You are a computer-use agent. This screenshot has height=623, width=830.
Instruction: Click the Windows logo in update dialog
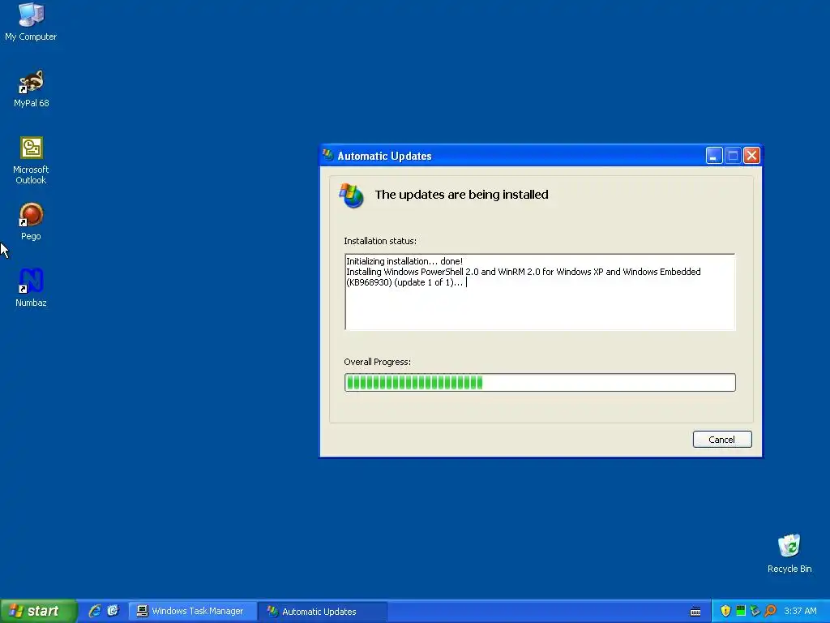coord(352,195)
